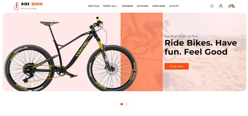Screen dimensions: 248x116
Task: Click the 'Bicycle shop' subtitle under logo
Action: [29, 8]
